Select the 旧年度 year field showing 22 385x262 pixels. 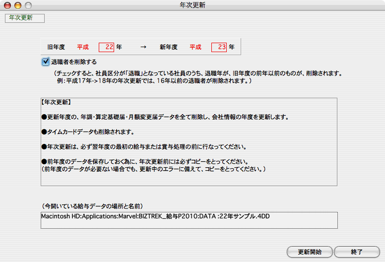pyautogui.click(x=107, y=47)
